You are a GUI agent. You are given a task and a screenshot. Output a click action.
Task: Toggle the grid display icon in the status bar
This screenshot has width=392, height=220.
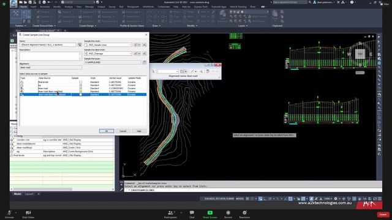[247, 199]
